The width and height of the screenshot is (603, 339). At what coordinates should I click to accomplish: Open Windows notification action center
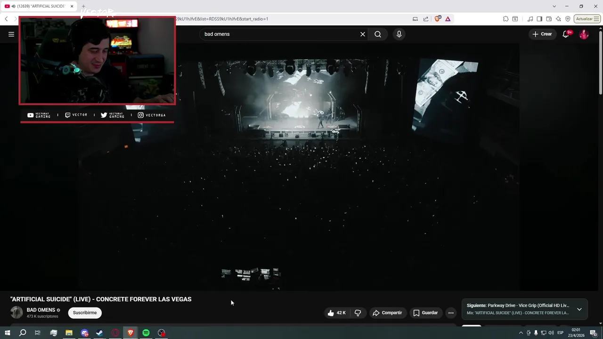click(593, 333)
